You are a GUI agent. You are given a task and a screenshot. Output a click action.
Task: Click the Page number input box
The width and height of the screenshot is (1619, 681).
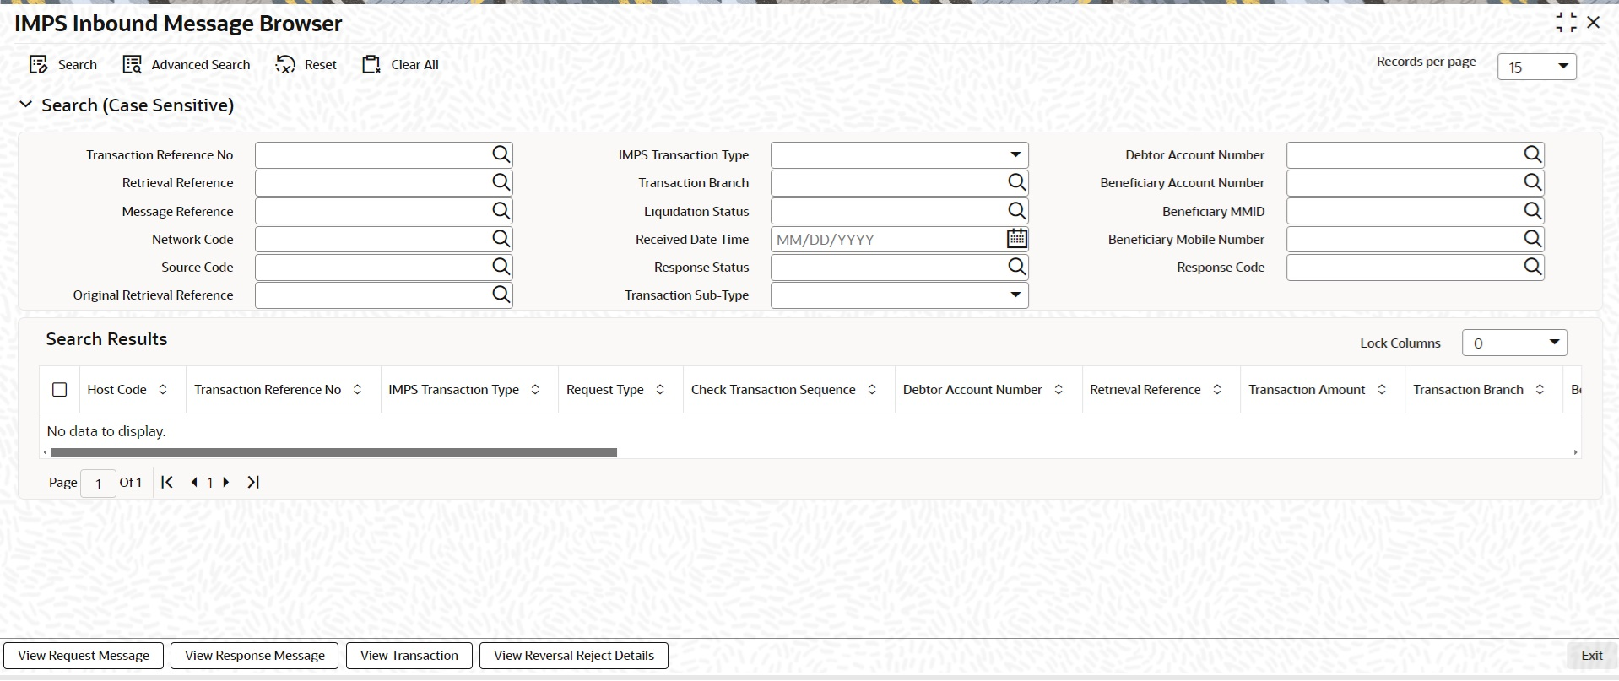tap(98, 484)
